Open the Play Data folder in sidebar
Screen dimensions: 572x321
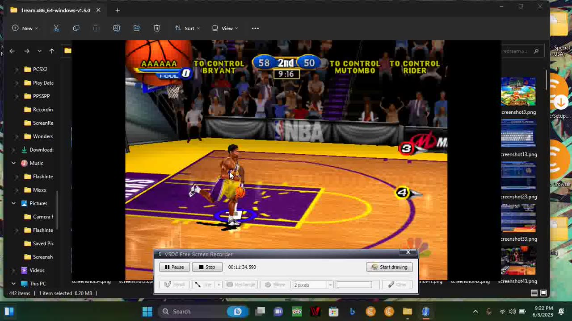point(38,83)
